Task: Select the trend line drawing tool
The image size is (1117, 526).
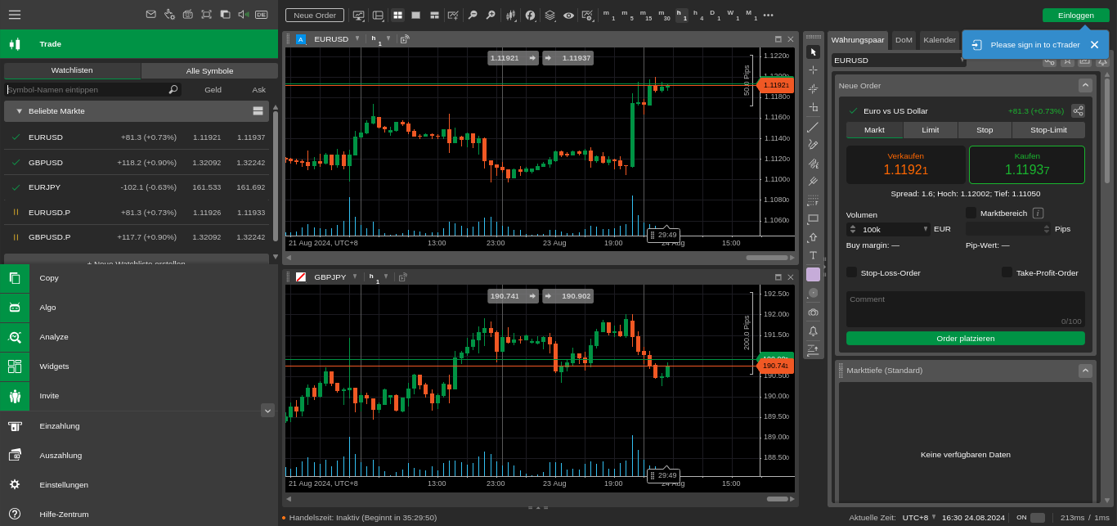Action: tap(813, 127)
